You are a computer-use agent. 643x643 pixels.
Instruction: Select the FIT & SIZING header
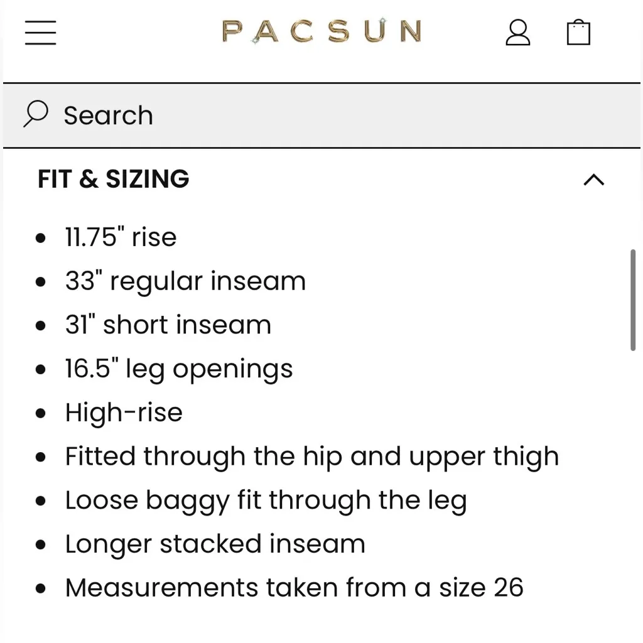point(114,180)
